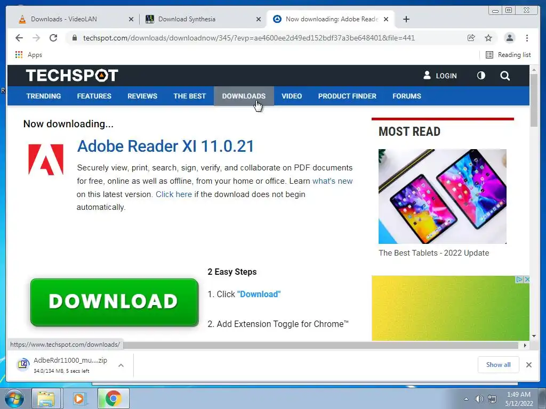Close the downloads shelf bar
This screenshot has width=546, height=409.
pyautogui.click(x=528, y=364)
